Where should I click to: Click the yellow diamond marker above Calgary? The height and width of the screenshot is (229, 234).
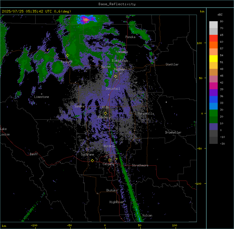coord(110,160)
